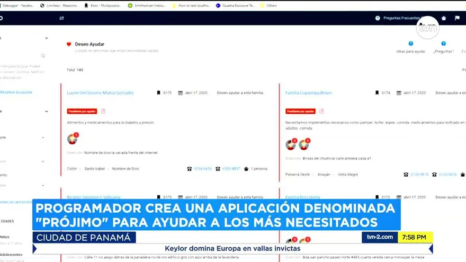Click the swap arrows icon in top navbar
The width and height of the screenshot is (466, 262).
[61, 18]
